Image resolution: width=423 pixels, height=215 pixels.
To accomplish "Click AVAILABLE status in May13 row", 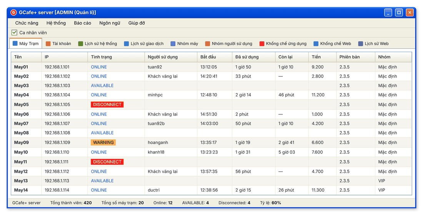I will click(102, 181).
